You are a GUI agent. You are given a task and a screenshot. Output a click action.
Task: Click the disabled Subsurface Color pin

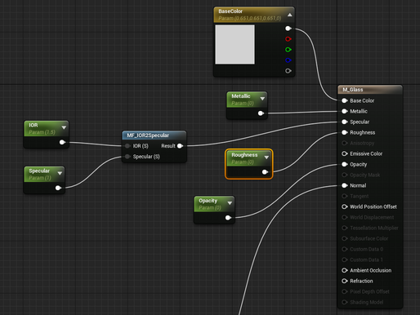click(345, 238)
